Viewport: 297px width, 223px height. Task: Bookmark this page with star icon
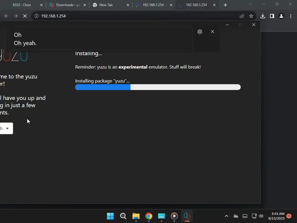[251, 16]
